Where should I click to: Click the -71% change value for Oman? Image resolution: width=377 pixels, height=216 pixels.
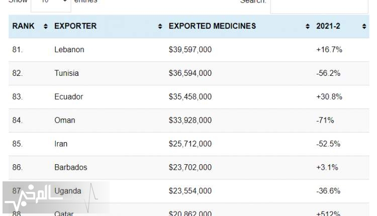point(325,120)
